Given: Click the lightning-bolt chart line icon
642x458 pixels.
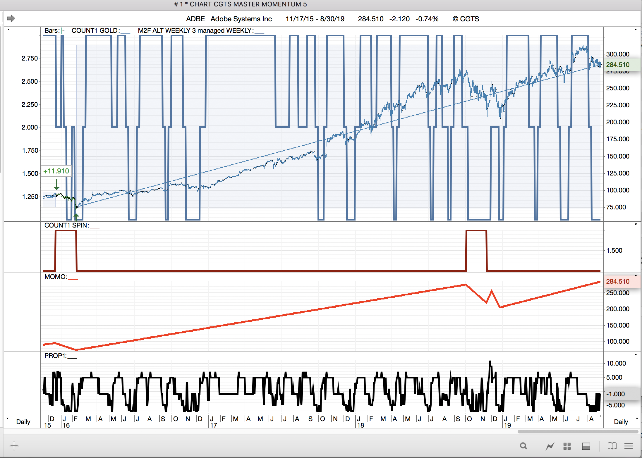Looking at the screenshot, I should 550,446.
